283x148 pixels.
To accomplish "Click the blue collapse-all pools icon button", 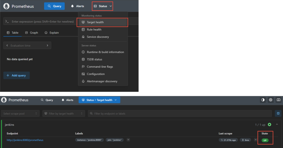I will point(278,113).
